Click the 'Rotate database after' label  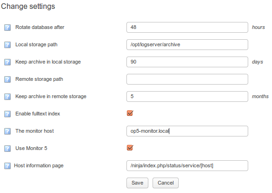click(x=40, y=27)
